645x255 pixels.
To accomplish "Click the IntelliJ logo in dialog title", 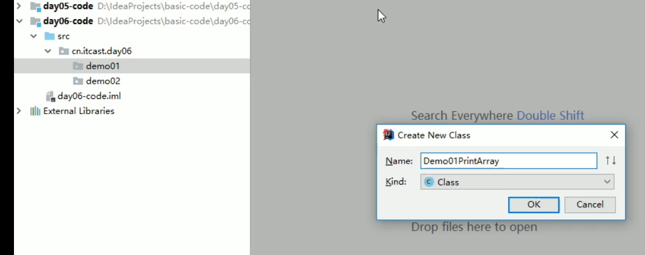I will [x=388, y=135].
